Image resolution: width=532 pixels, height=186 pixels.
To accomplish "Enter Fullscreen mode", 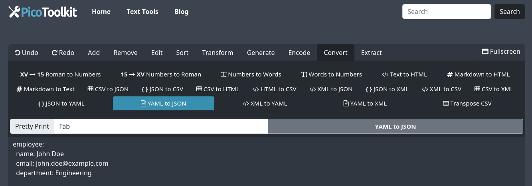I will coord(501,51).
